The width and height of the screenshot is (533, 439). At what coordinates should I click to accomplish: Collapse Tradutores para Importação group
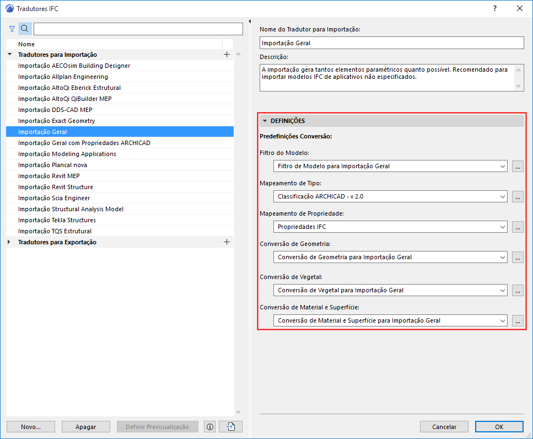(x=10, y=55)
